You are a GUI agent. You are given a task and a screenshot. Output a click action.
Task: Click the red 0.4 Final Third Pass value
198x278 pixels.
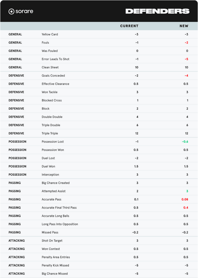tap(186, 207)
